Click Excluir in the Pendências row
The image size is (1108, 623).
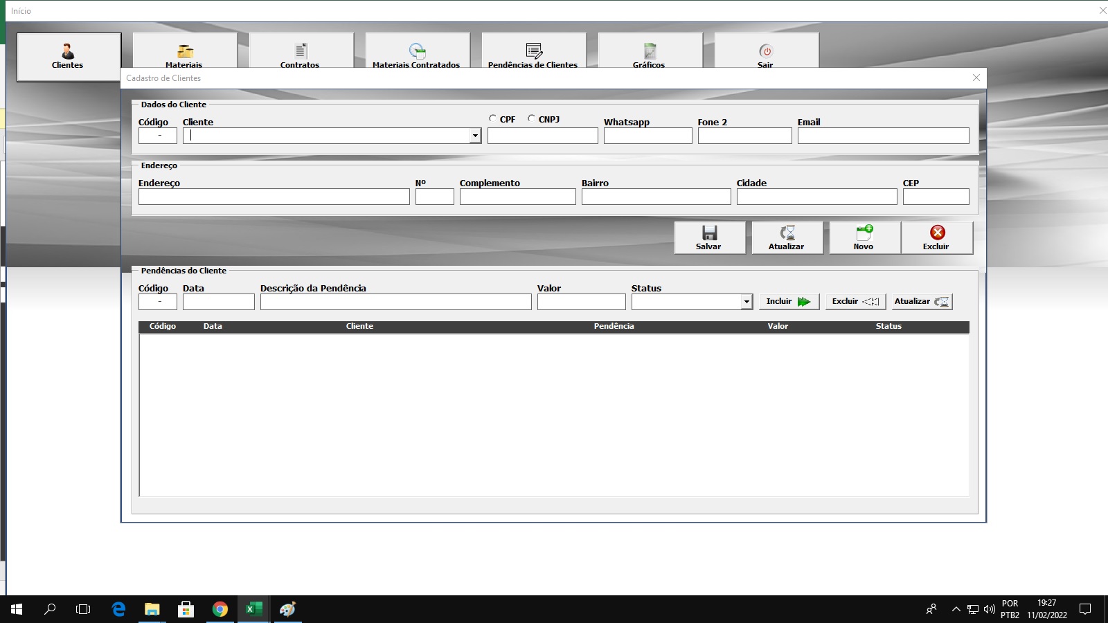click(855, 301)
